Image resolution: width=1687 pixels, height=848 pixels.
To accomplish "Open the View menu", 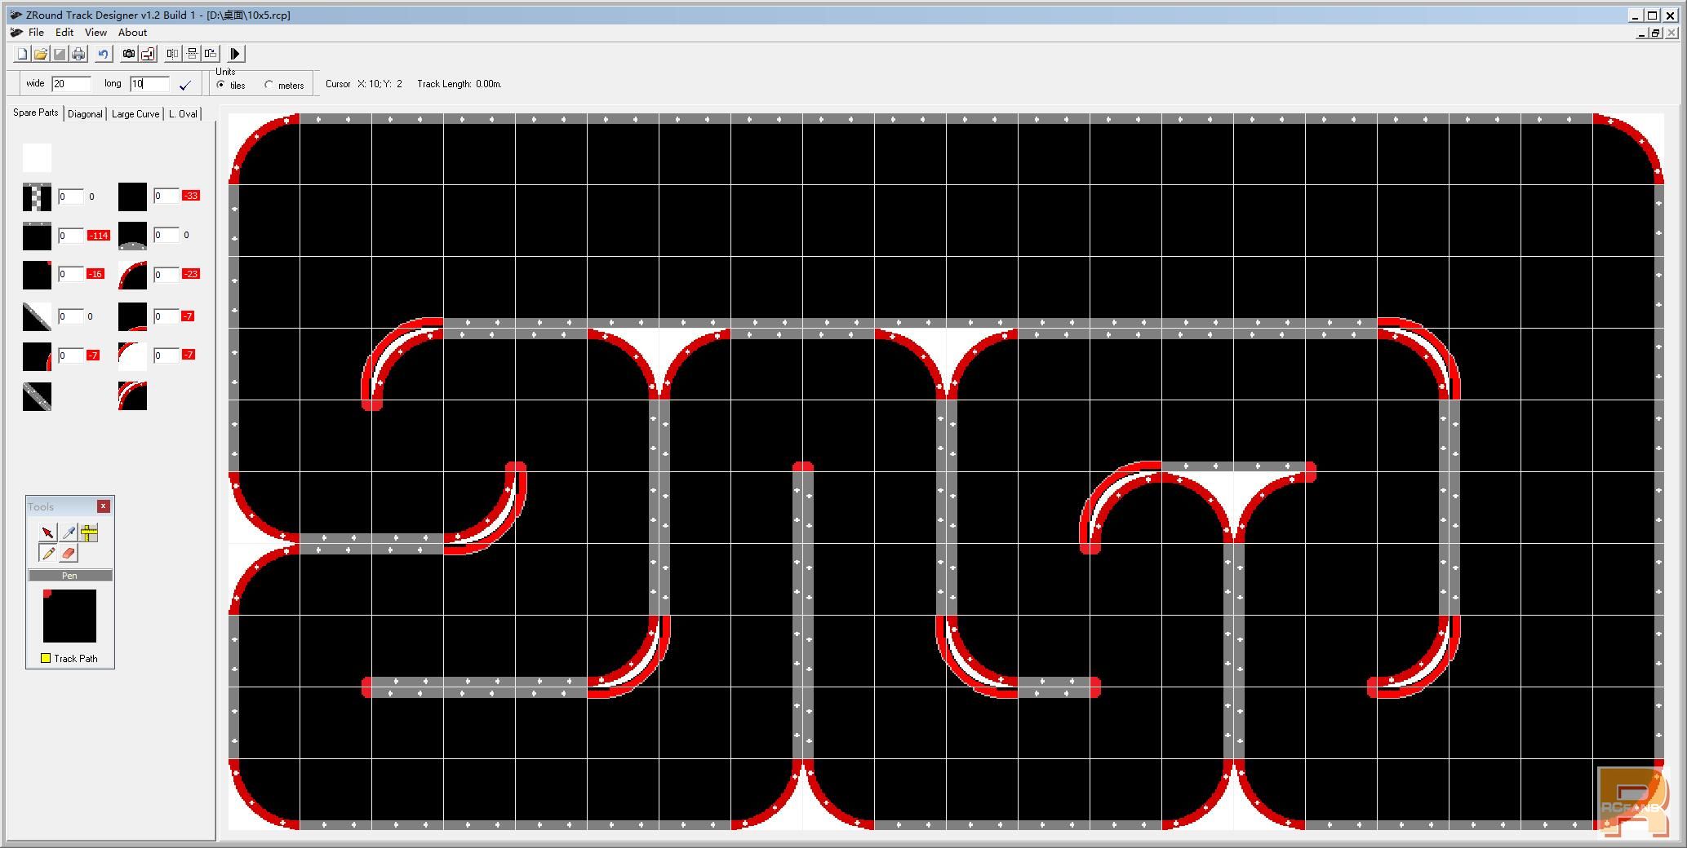I will pyautogui.click(x=95, y=33).
